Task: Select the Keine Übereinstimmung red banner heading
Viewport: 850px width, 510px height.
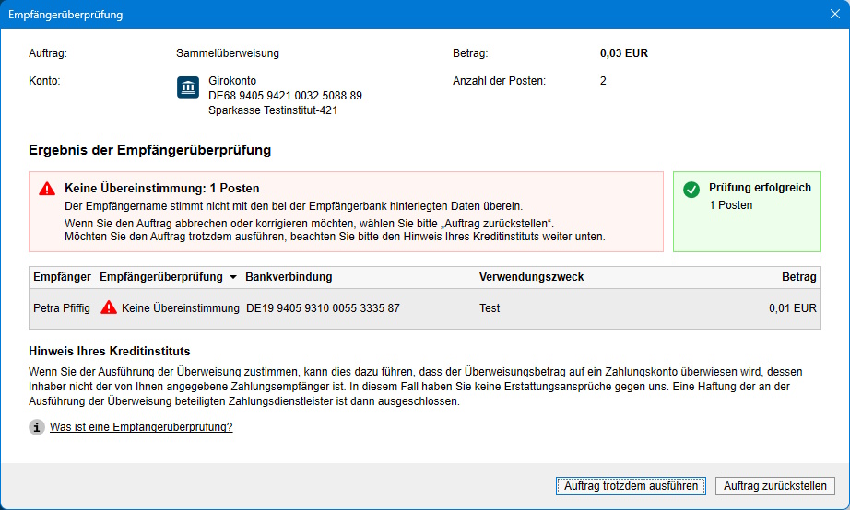Action: 161,189
